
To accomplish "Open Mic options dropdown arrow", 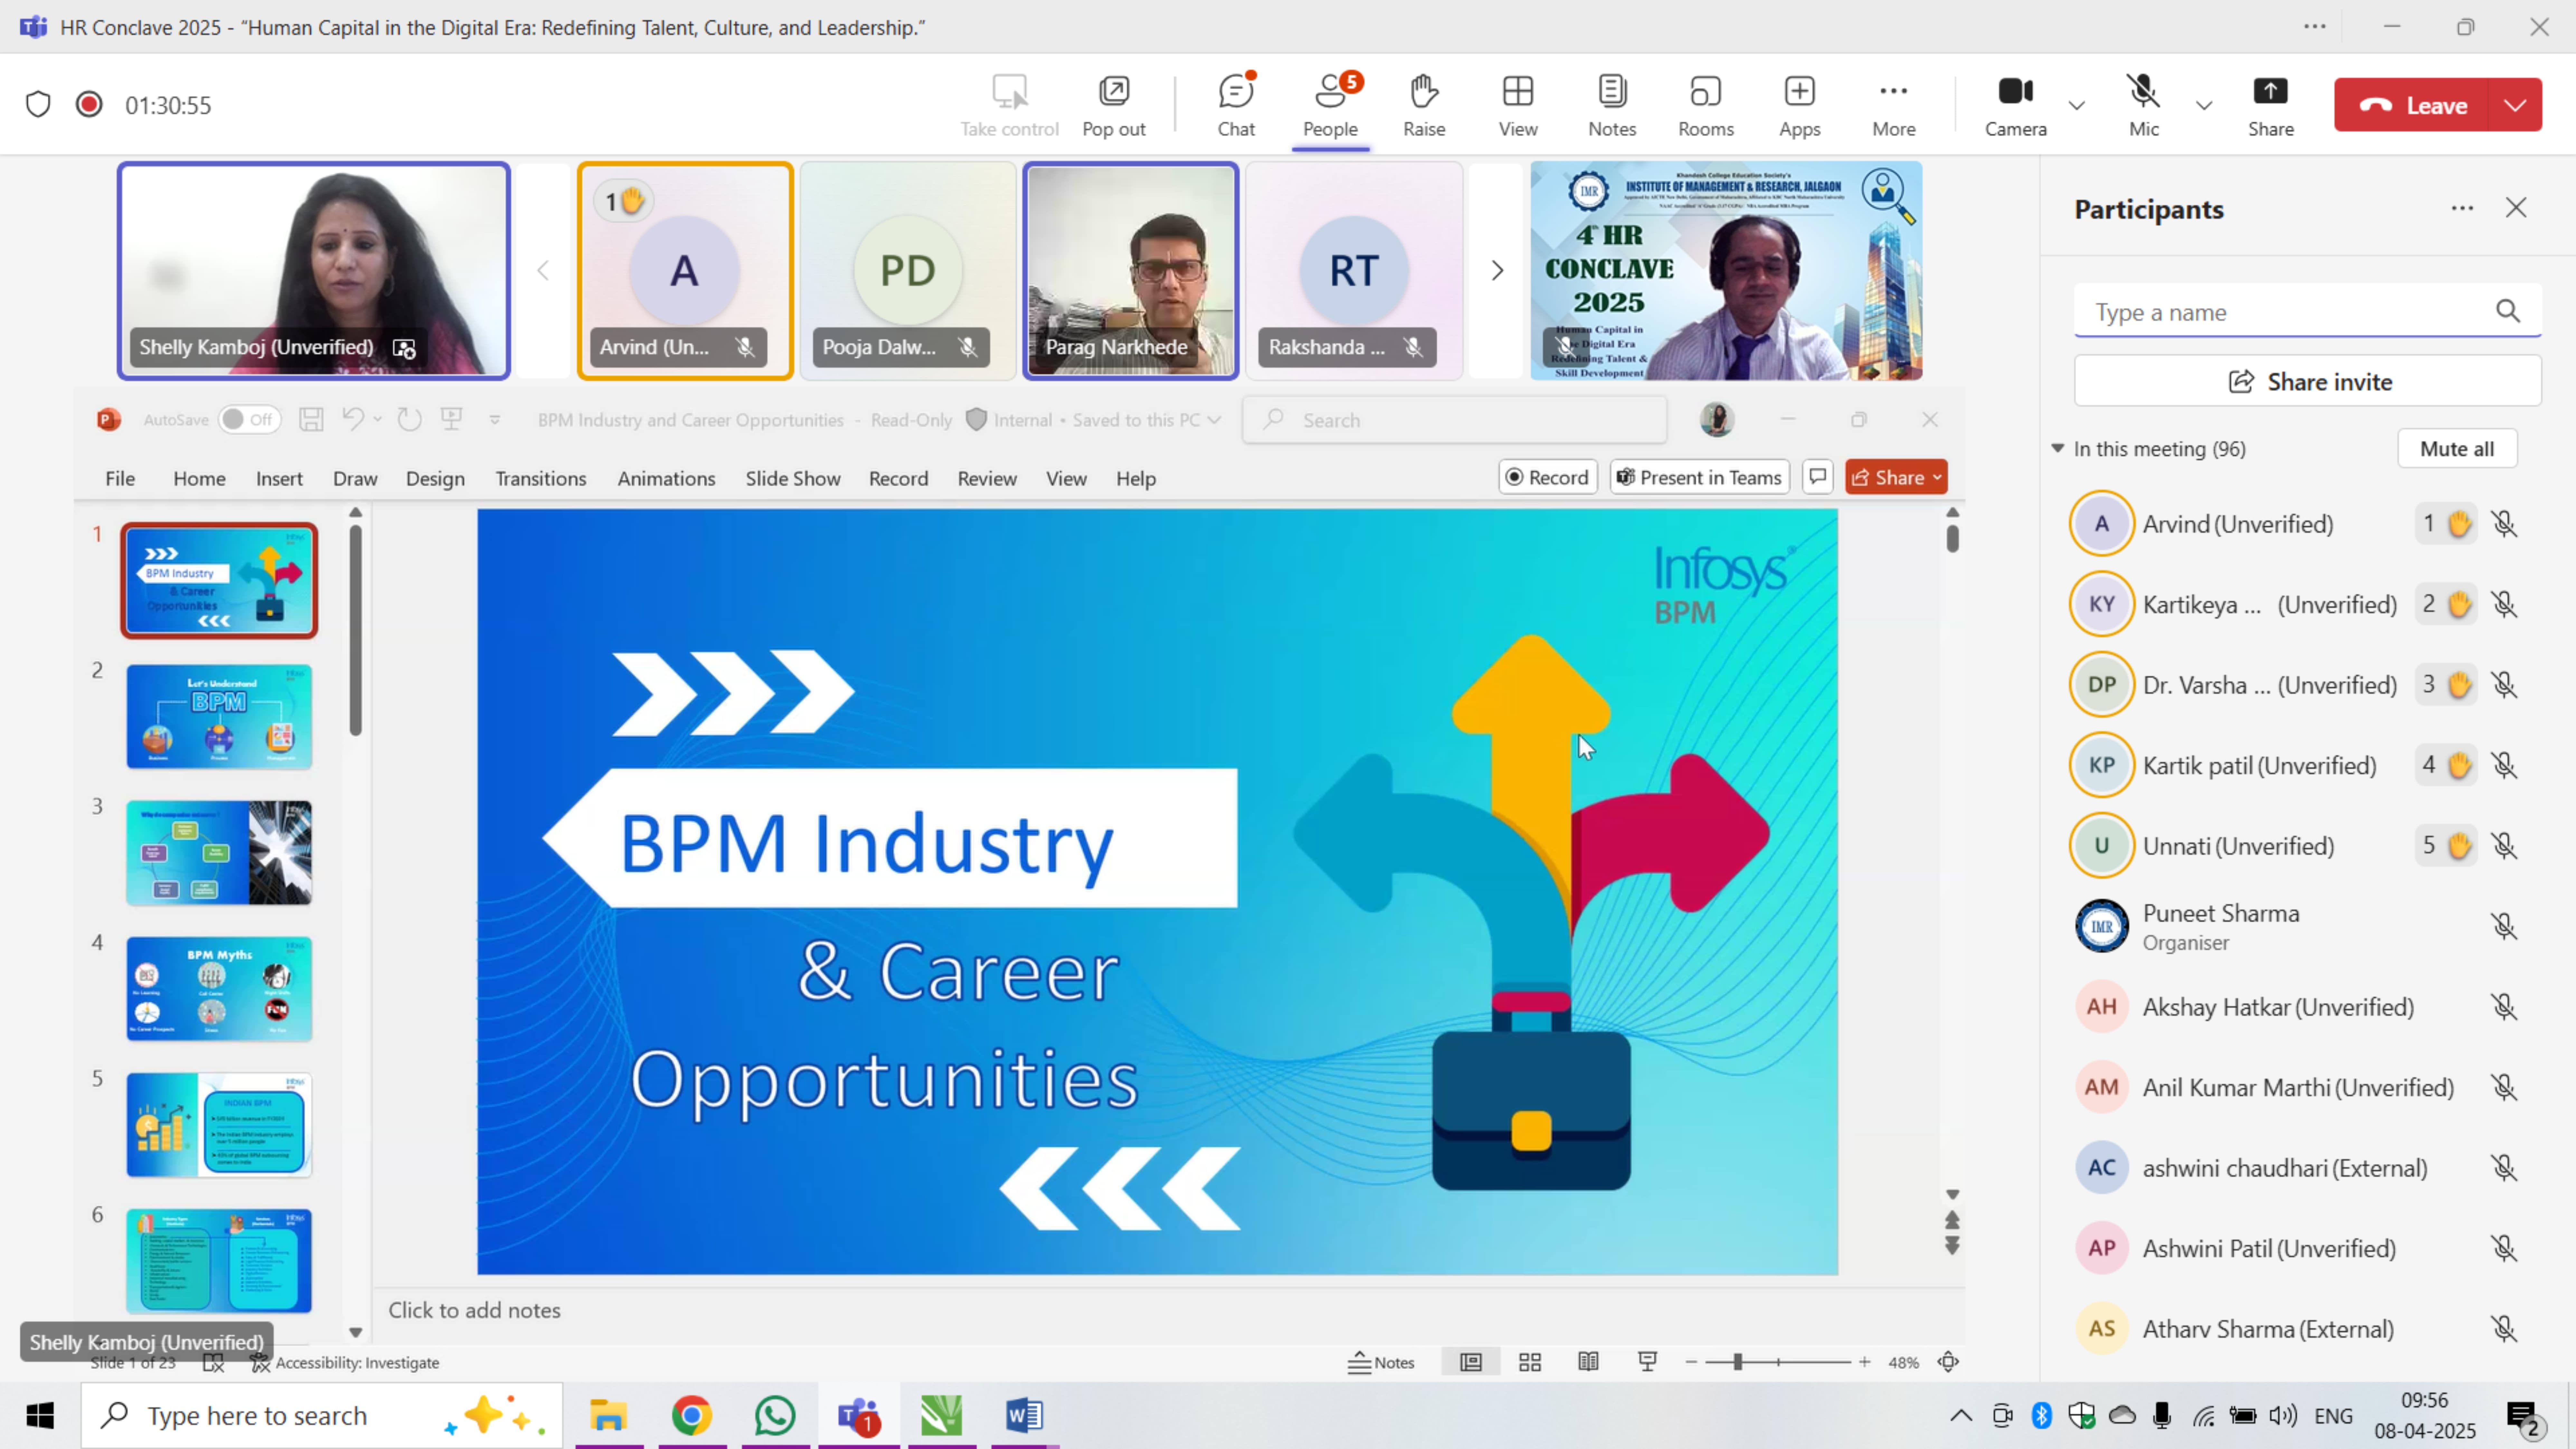I will coord(2204,105).
